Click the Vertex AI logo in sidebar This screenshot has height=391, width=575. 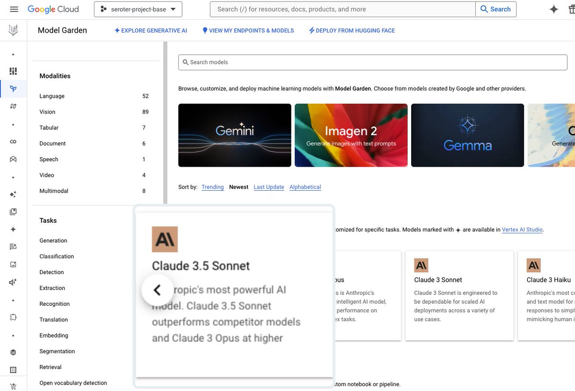(x=13, y=31)
